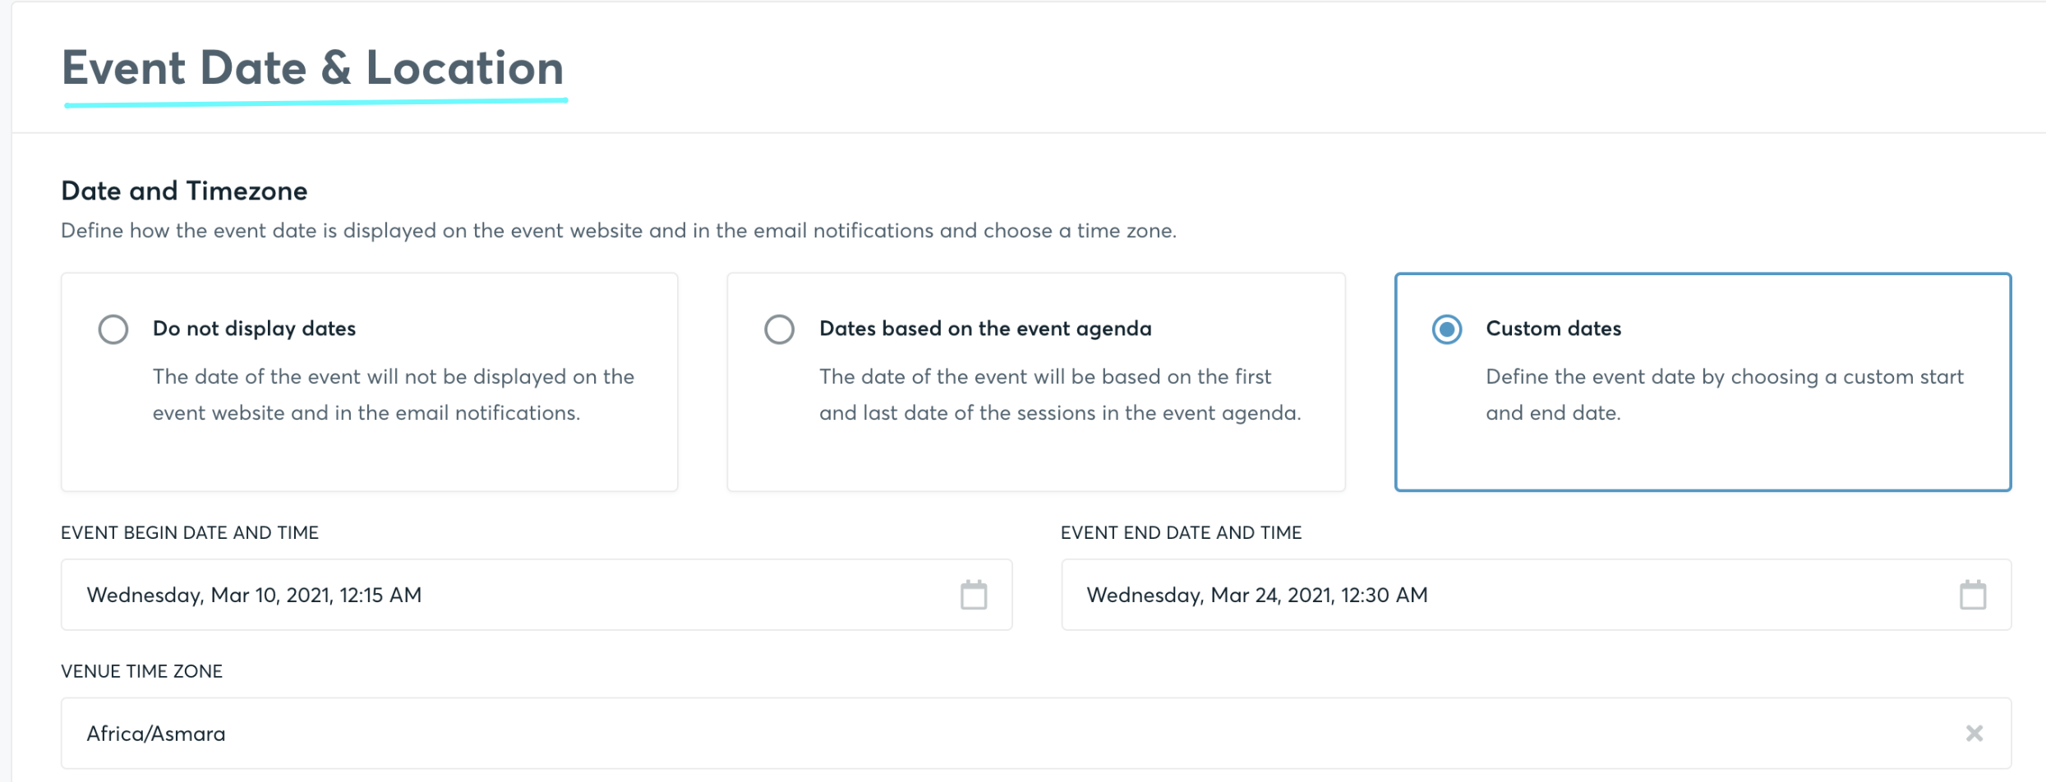Click the Do not display dates option card

coord(369,382)
